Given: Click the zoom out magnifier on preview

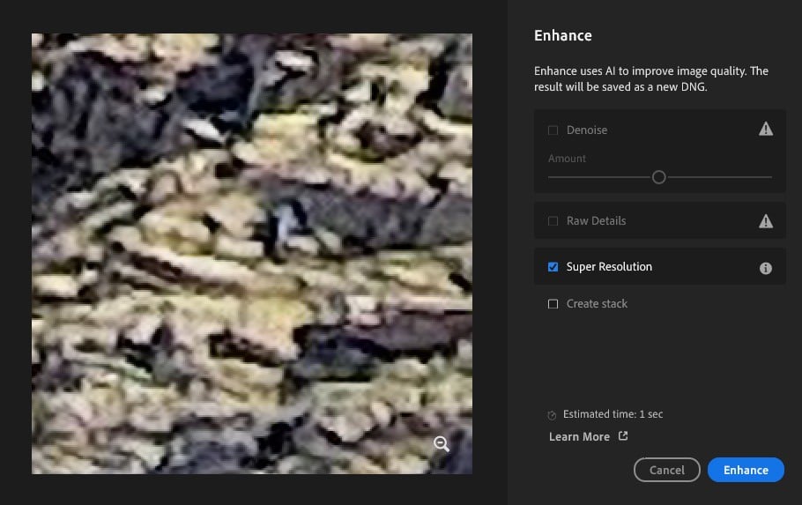Looking at the screenshot, I should pos(442,444).
